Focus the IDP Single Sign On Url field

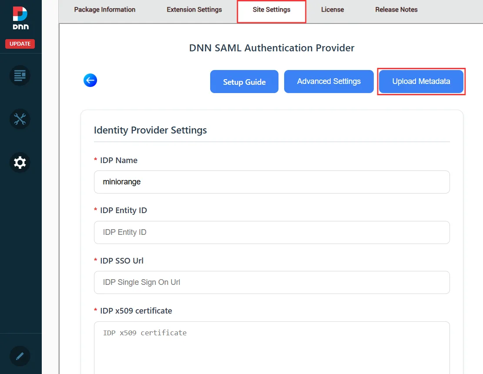pos(272,282)
